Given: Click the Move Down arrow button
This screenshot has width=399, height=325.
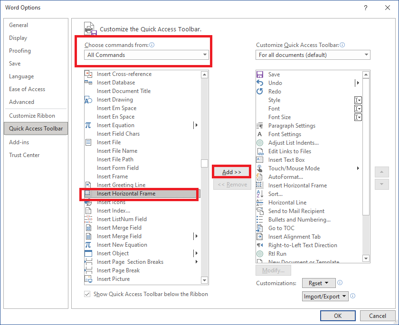Looking at the screenshot, I should click(x=382, y=185).
